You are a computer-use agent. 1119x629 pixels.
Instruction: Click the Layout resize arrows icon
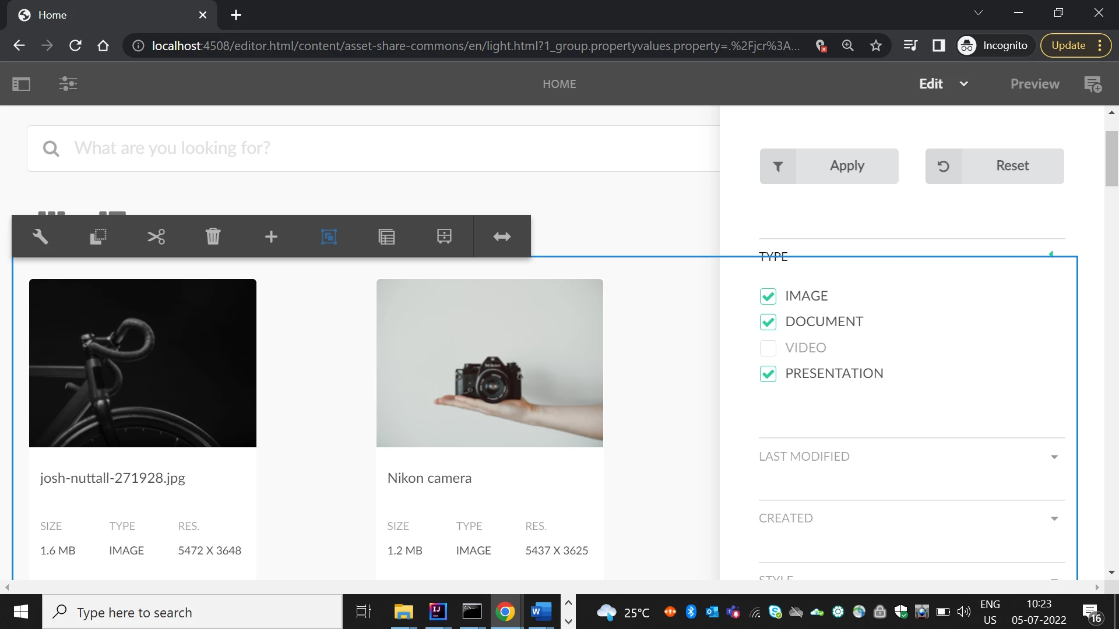click(x=502, y=236)
